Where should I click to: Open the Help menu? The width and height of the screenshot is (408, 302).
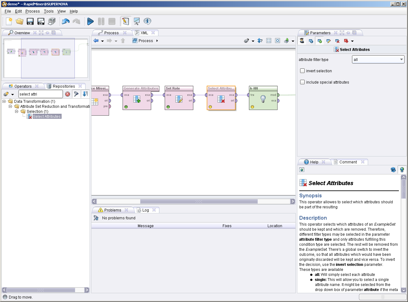pyautogui.click(x=74, y=11)
